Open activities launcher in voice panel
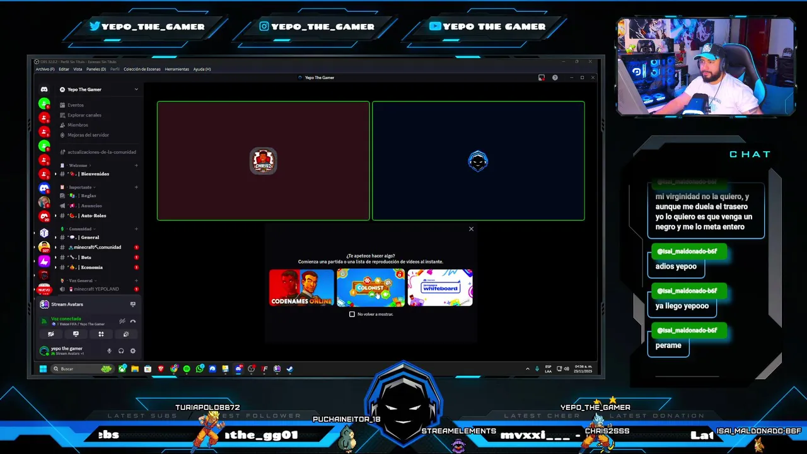 [x=101, y=334]
